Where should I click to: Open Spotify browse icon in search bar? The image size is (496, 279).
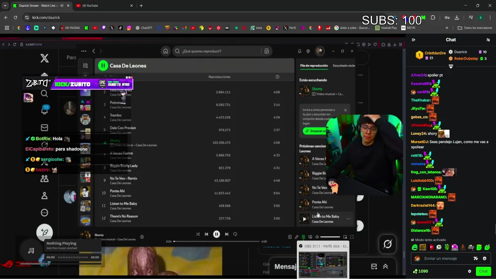coord(267,51)
